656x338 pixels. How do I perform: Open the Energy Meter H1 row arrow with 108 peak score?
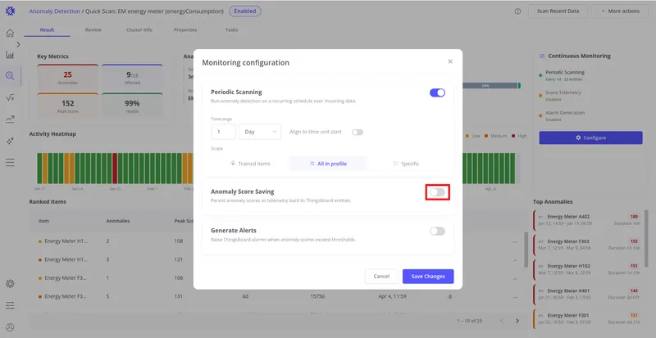tap(515, 241)
